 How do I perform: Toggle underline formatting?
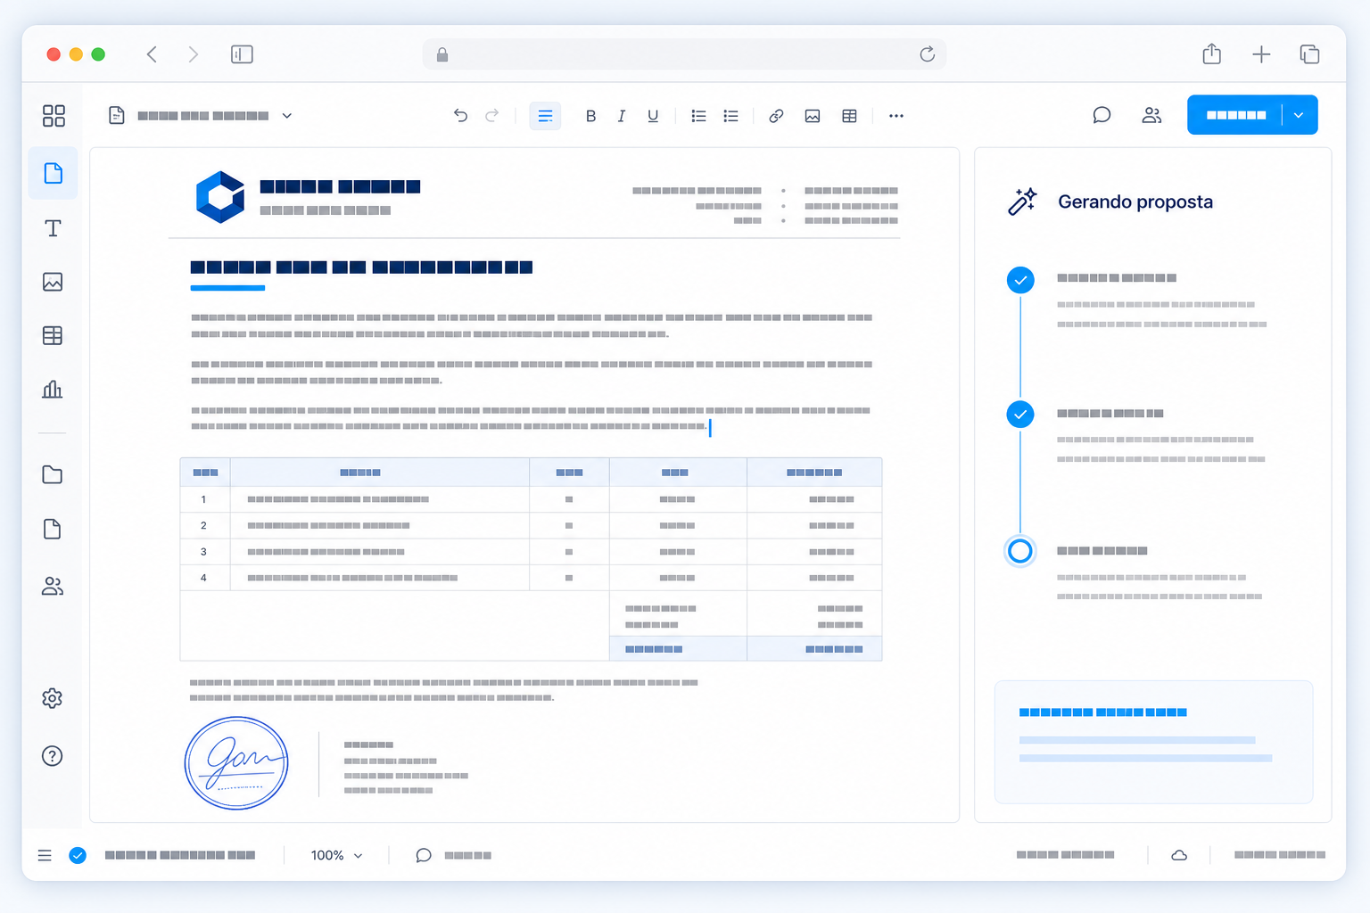point(653,116)
